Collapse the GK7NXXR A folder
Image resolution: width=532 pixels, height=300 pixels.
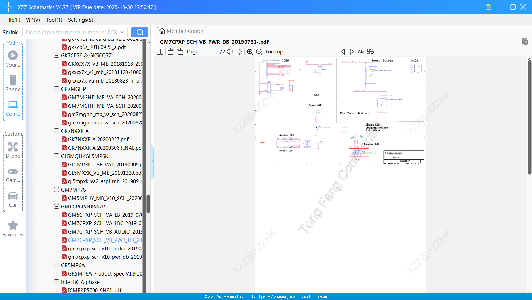[57, 131]
